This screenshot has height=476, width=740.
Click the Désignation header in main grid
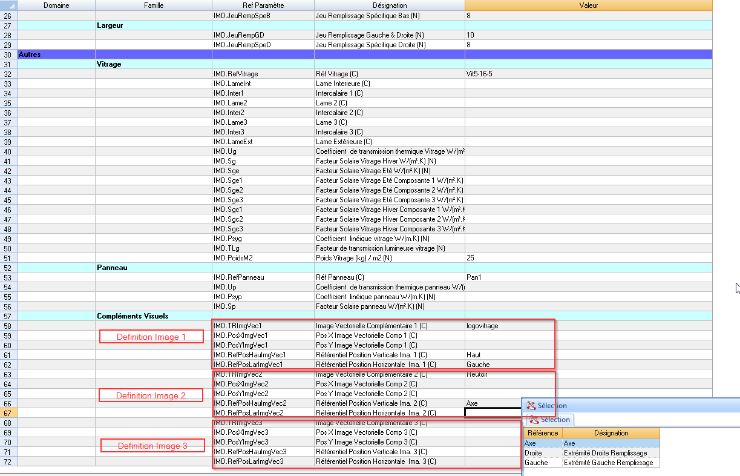[x=389, y=5]
